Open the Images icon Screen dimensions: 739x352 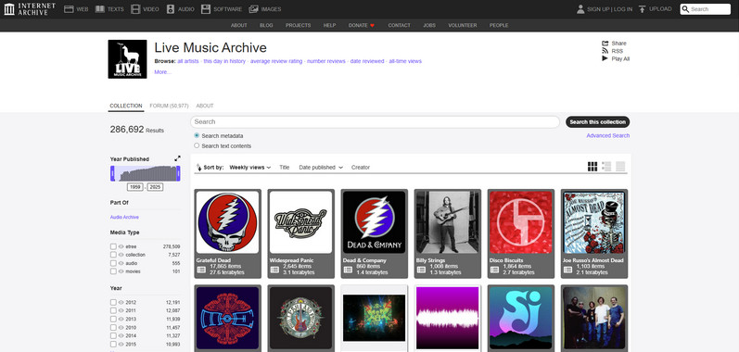pos(253,9)
